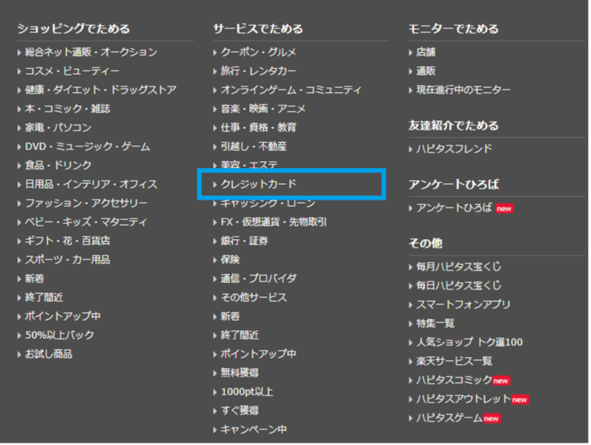Click the new badge beside アンケートひろば
Image resolution: width=591 pixels, height=445 pixels.
(x=505, y=209)
